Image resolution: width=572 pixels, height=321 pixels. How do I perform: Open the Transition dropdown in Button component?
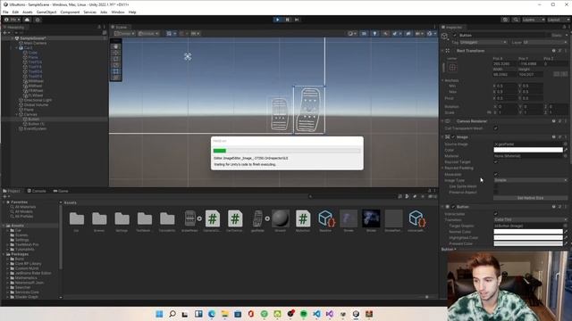[x=530, y=219]
